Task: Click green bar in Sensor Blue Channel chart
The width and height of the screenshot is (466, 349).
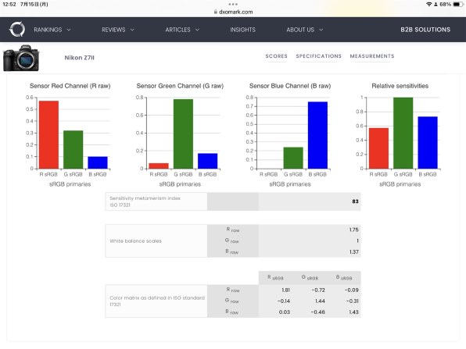Action: coord(293,158)
